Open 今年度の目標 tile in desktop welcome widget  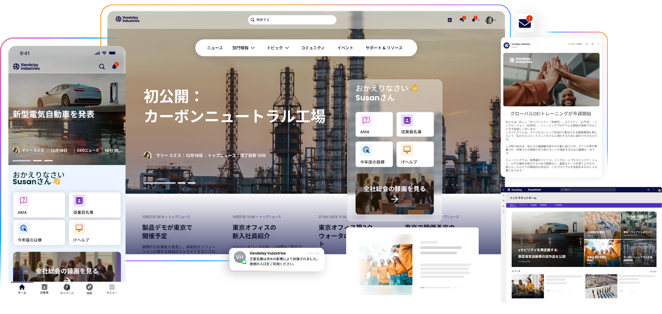pyautogui.click(x=374, y=154)
